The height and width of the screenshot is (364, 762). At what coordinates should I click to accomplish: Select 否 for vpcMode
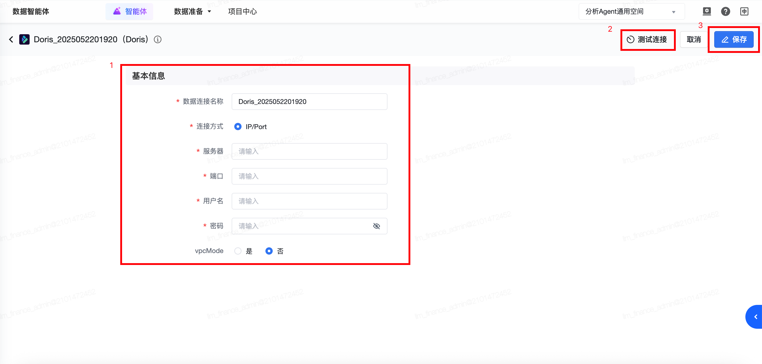pos(269,251)
